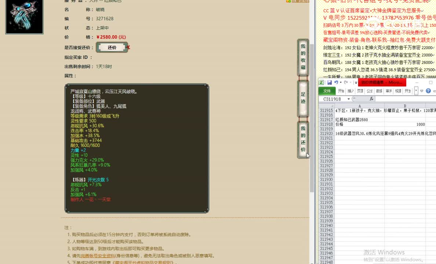Viewport: 436px width, 264px height.
Task: Open the Insert Function (fx) dialog
Action: (x=372, y=98)
